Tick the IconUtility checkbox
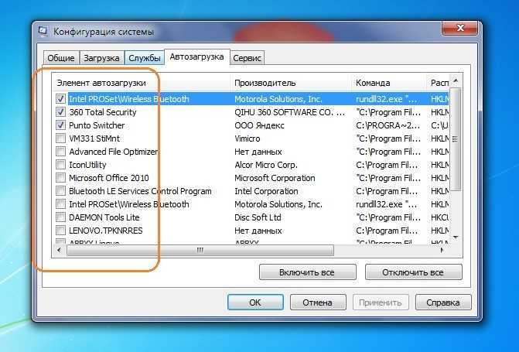519x352 pixels. [60, 165]
